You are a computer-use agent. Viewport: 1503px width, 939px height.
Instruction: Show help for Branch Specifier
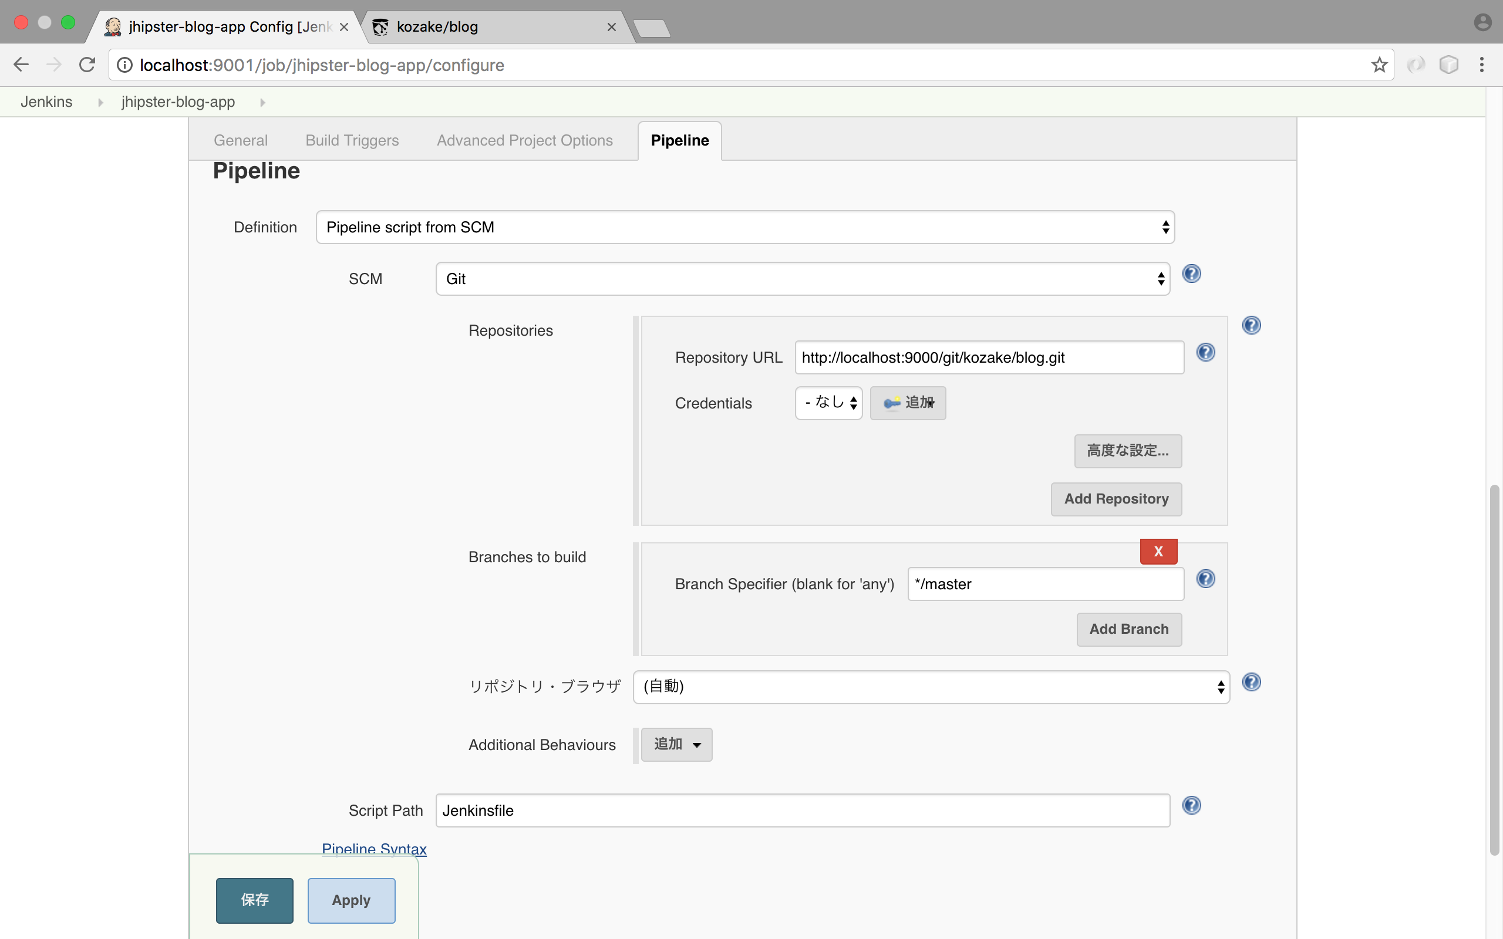(x=1205, y=579)
